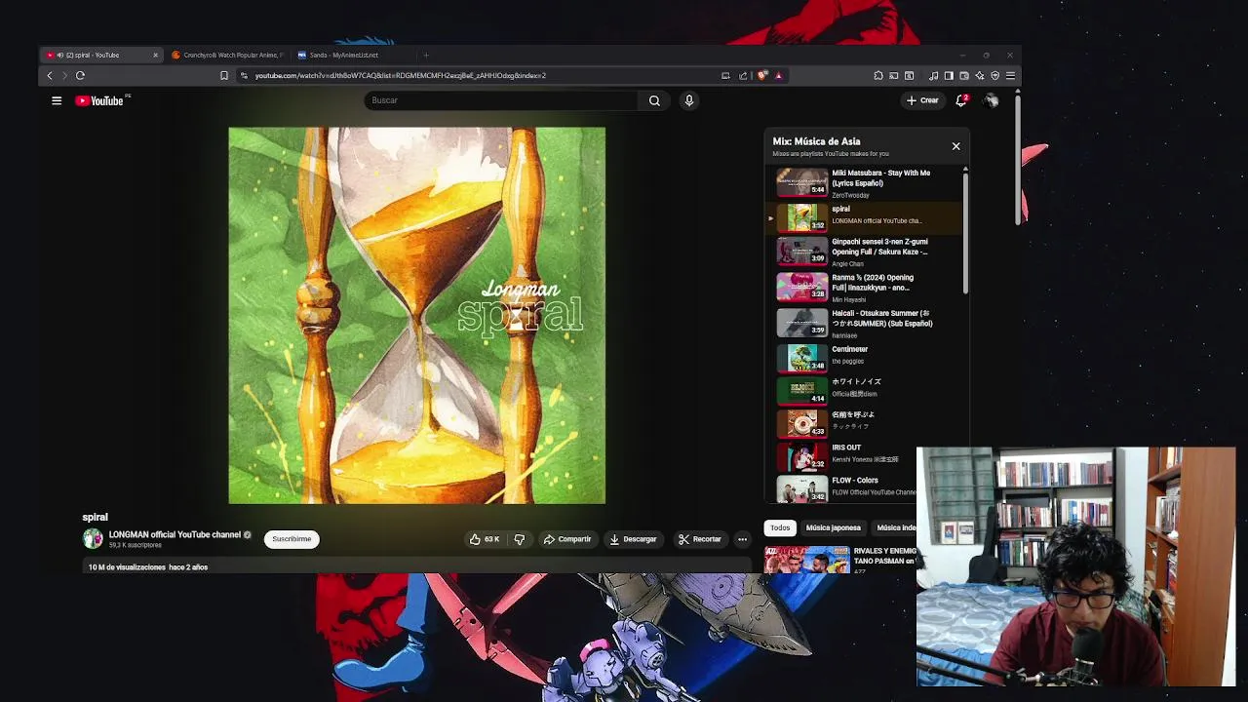Close the Mix: Música de Asia panel
Viewport: 1248px width, 702px height.
[955, 146]
